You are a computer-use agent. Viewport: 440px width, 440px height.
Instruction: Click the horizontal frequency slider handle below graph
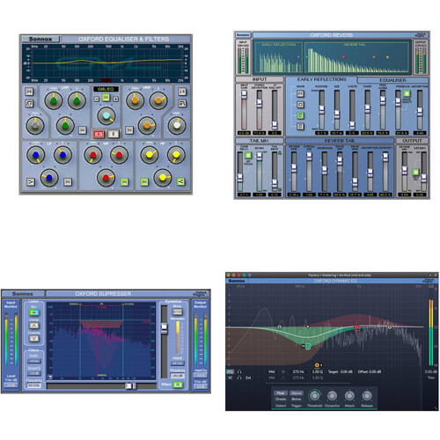(x=130, y=386)
